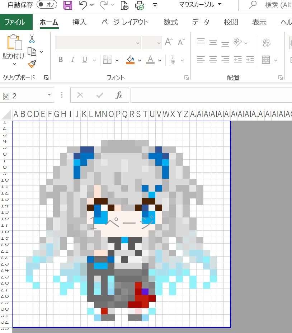
Task: Open the Underline style dropdown arrow
Action: point(94,60)
